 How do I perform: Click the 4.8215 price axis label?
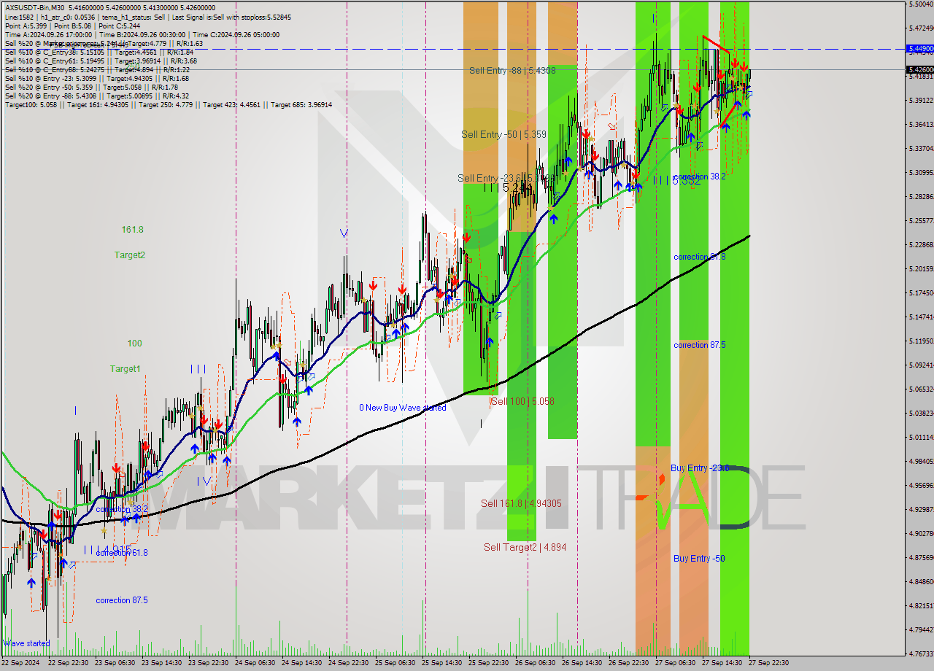[x=921, y=605]
